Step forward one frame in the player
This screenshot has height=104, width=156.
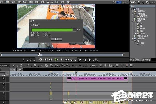point(62,60)
